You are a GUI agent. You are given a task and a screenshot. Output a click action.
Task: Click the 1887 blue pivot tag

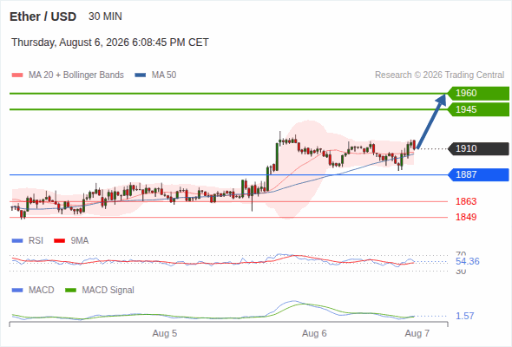[478, 174]
